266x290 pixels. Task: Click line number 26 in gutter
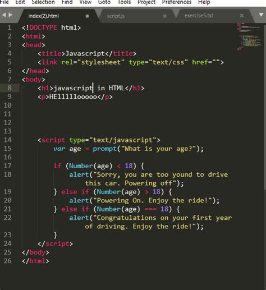pyautogui.click(x=7, y=261)
